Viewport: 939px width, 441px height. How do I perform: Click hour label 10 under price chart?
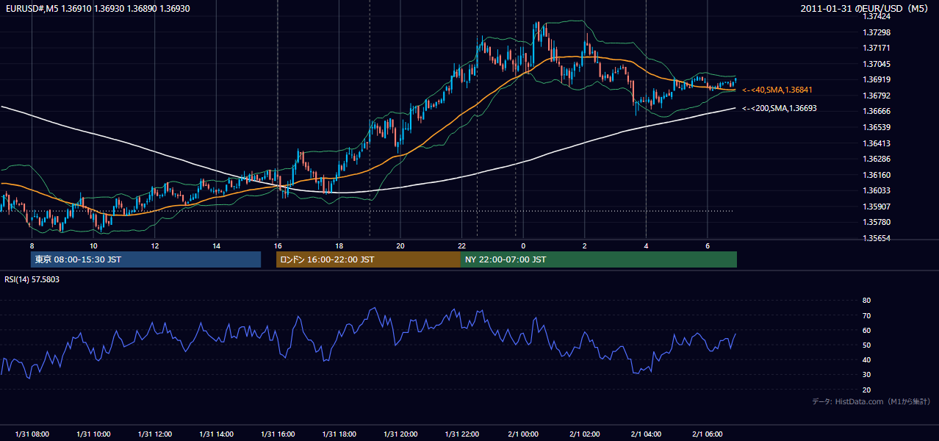(93, 245)
